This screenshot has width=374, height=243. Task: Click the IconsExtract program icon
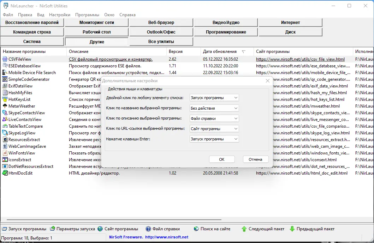[5, 160]
